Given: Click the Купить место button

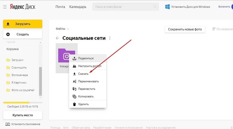Looking at the screenshot, I should tap(23, 115).
